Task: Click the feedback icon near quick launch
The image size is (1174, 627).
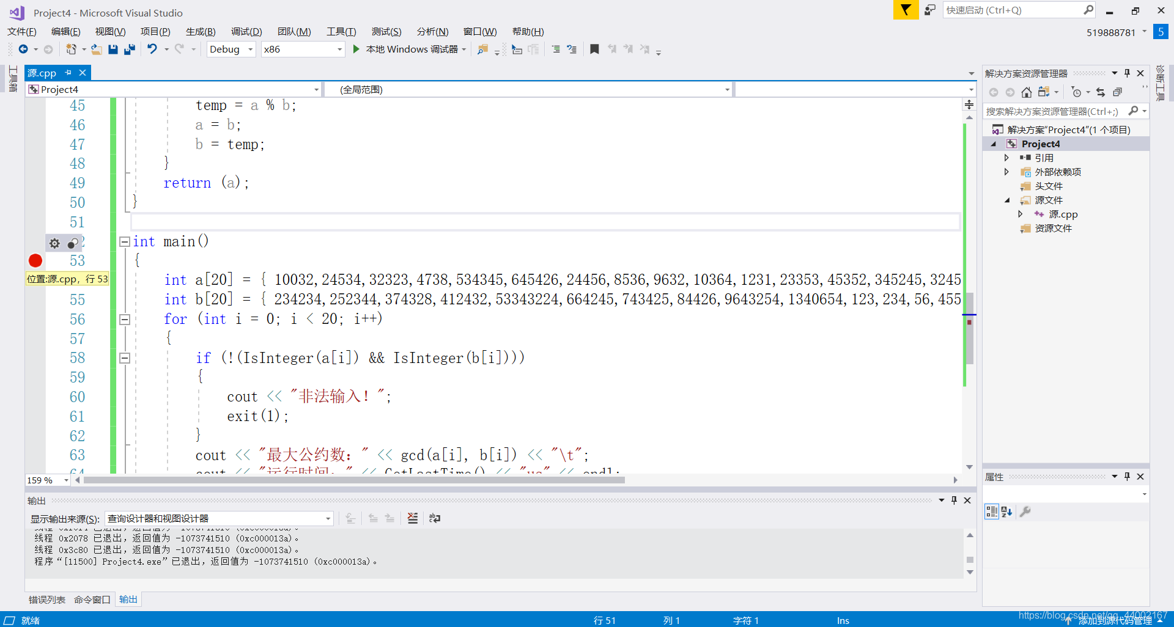Action: (x=929, y=10)
